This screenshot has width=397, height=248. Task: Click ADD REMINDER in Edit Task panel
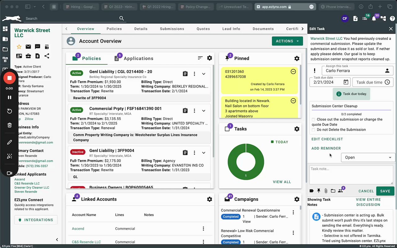point(326,148)
